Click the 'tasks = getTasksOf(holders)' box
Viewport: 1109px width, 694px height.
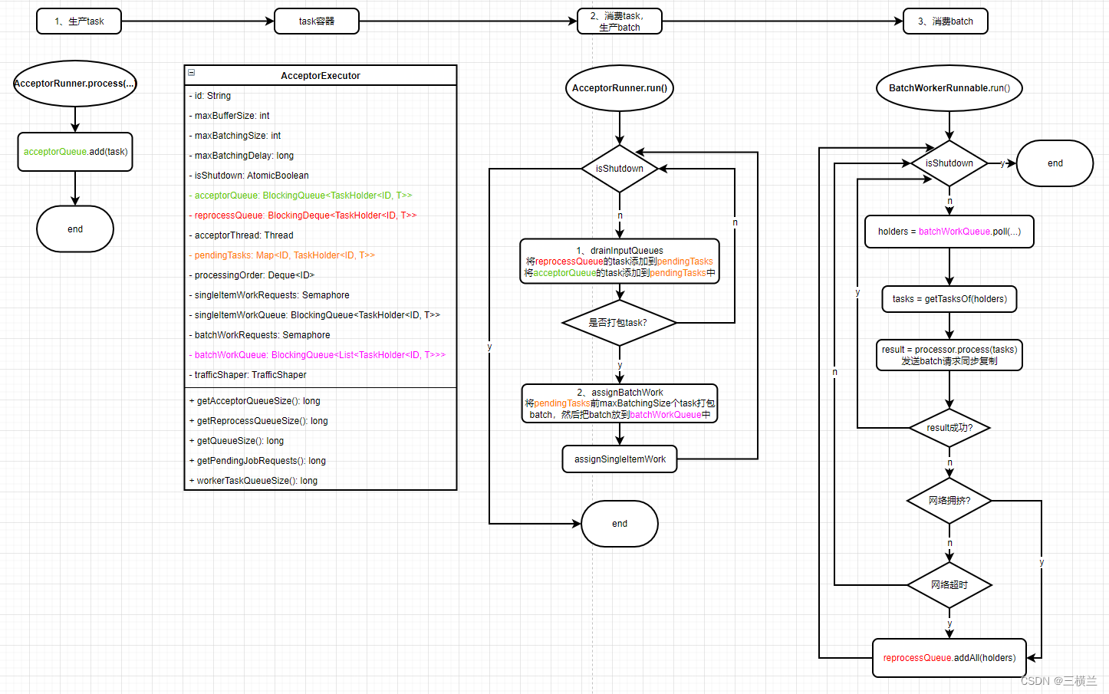click(949, 299)
